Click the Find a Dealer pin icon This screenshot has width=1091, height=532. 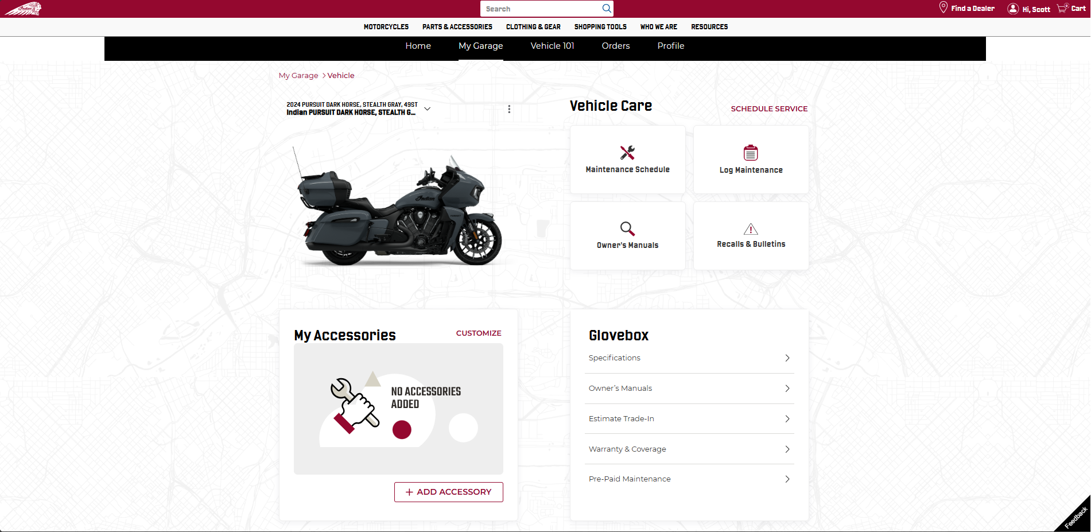(943, 8)
